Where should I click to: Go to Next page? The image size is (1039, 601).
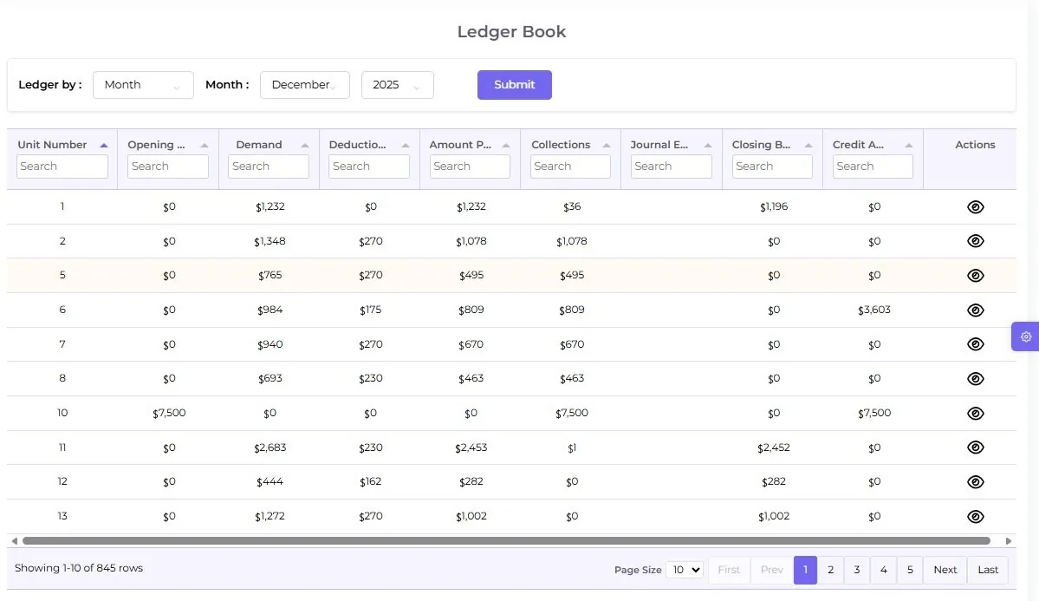point(945,570)
